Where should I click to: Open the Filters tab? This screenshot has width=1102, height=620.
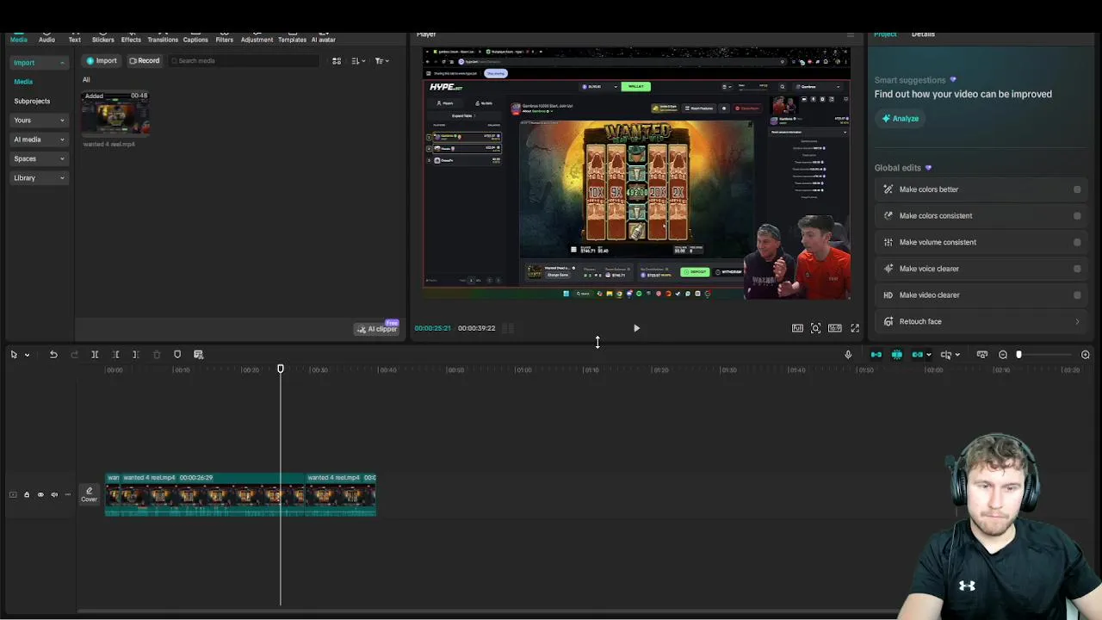[x=225, y=39]
